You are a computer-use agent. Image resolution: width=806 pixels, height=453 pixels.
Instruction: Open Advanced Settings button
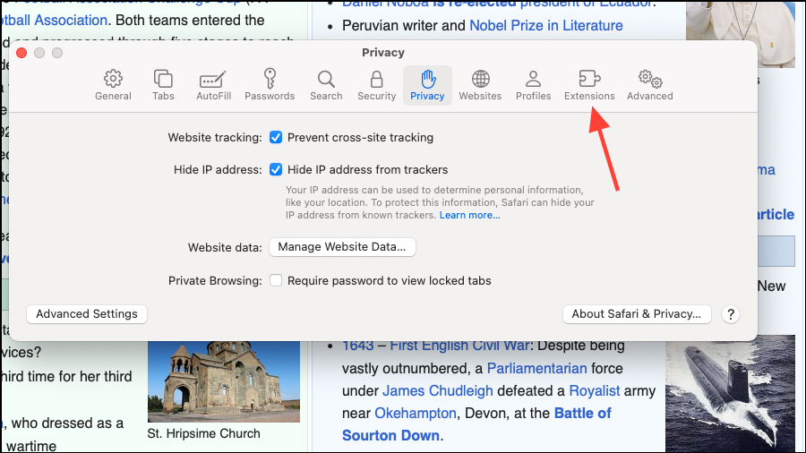(87, 314)
